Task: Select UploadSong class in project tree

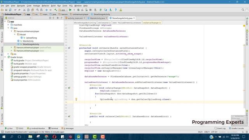Action: click(x=31, y=38)
